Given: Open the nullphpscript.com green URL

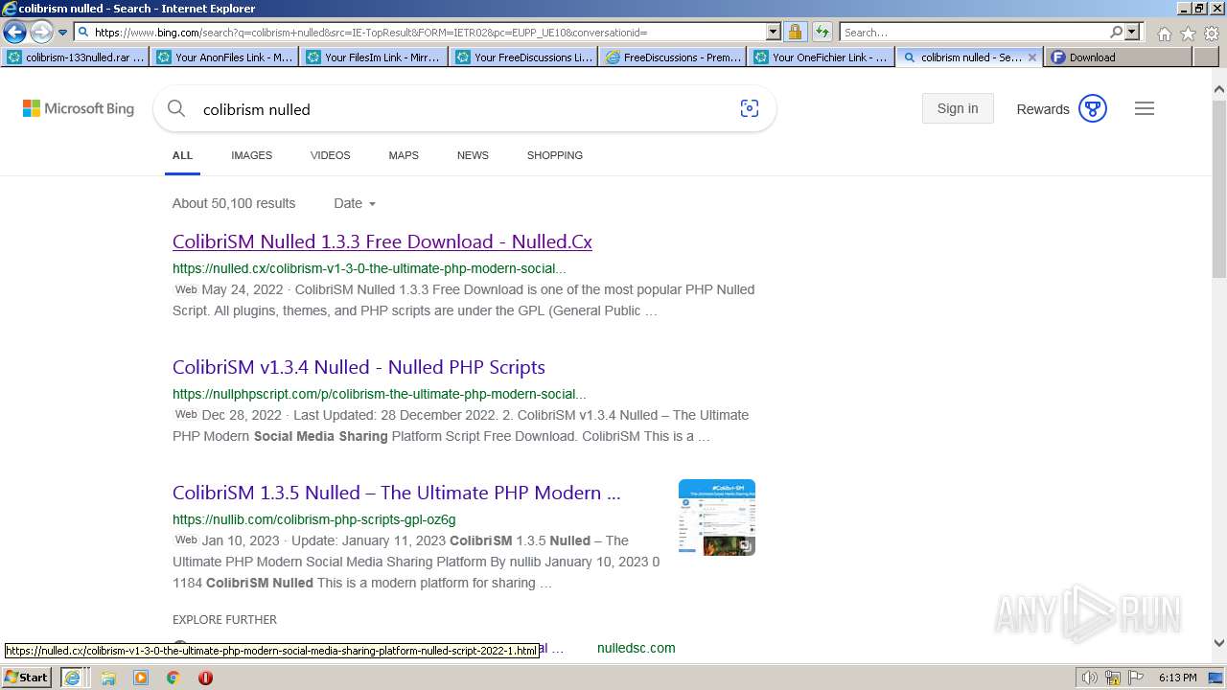Looking at the screenshot, I should tap(380, 394).
